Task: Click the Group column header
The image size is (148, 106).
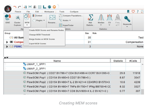Action: 8,33
